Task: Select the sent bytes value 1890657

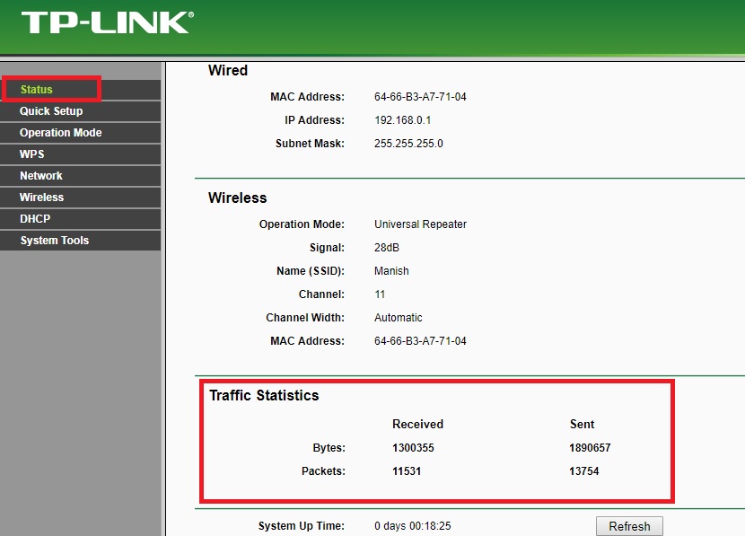Action: (x=591, y=448)
